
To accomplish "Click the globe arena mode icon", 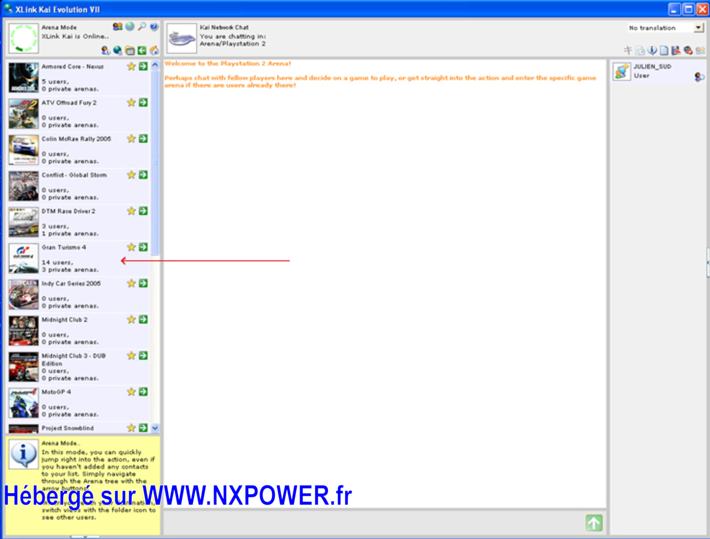I will pyautogui.click(x=130, y=27).
